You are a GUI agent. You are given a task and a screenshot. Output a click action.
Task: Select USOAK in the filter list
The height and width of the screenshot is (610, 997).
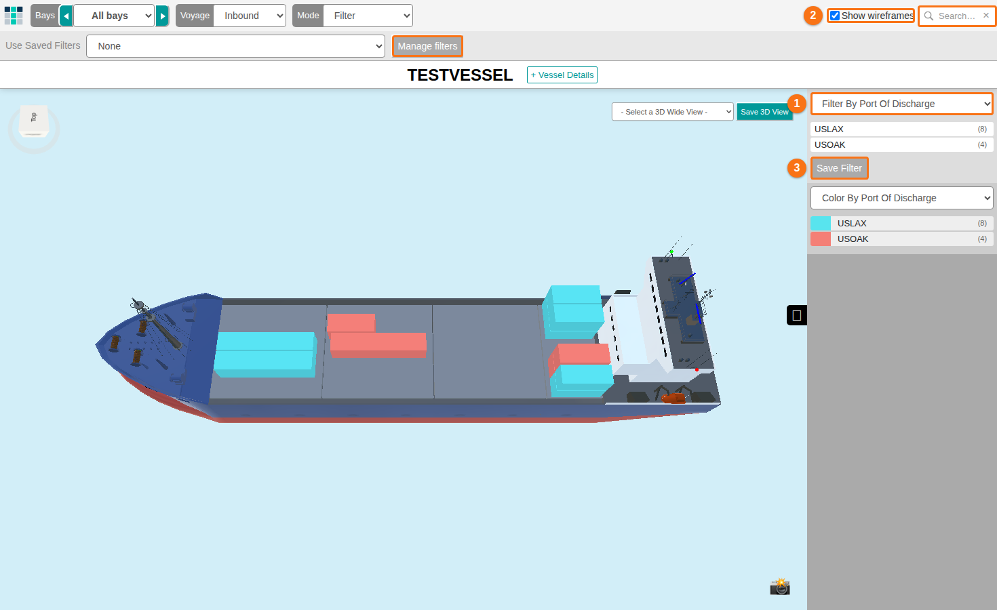pyautogui.click(x=901, y=144)
